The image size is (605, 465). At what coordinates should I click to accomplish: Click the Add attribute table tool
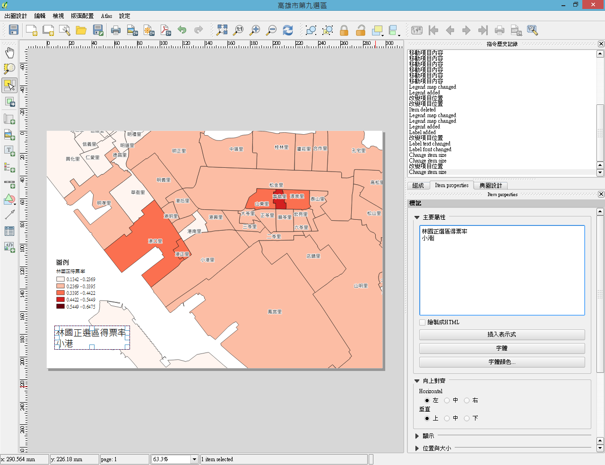coord(9,231)
